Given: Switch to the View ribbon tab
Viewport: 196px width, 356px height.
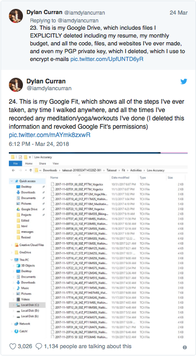Looking at the screenshot, I should tap(56, 164).
